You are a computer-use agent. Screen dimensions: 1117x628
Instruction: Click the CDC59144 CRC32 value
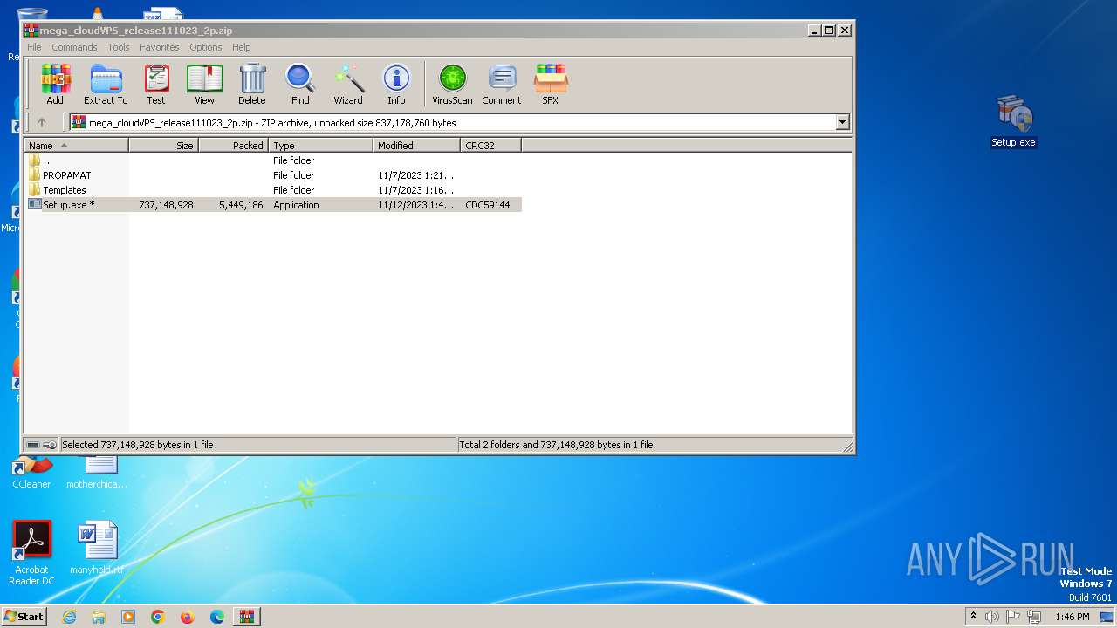click(488, 205)
